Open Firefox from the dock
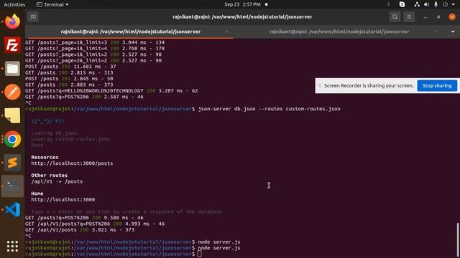 [12, 21]
